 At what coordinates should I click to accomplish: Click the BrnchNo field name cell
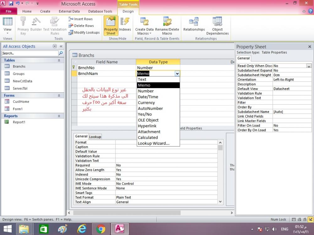pyautogui.click(x=106, y=68)
